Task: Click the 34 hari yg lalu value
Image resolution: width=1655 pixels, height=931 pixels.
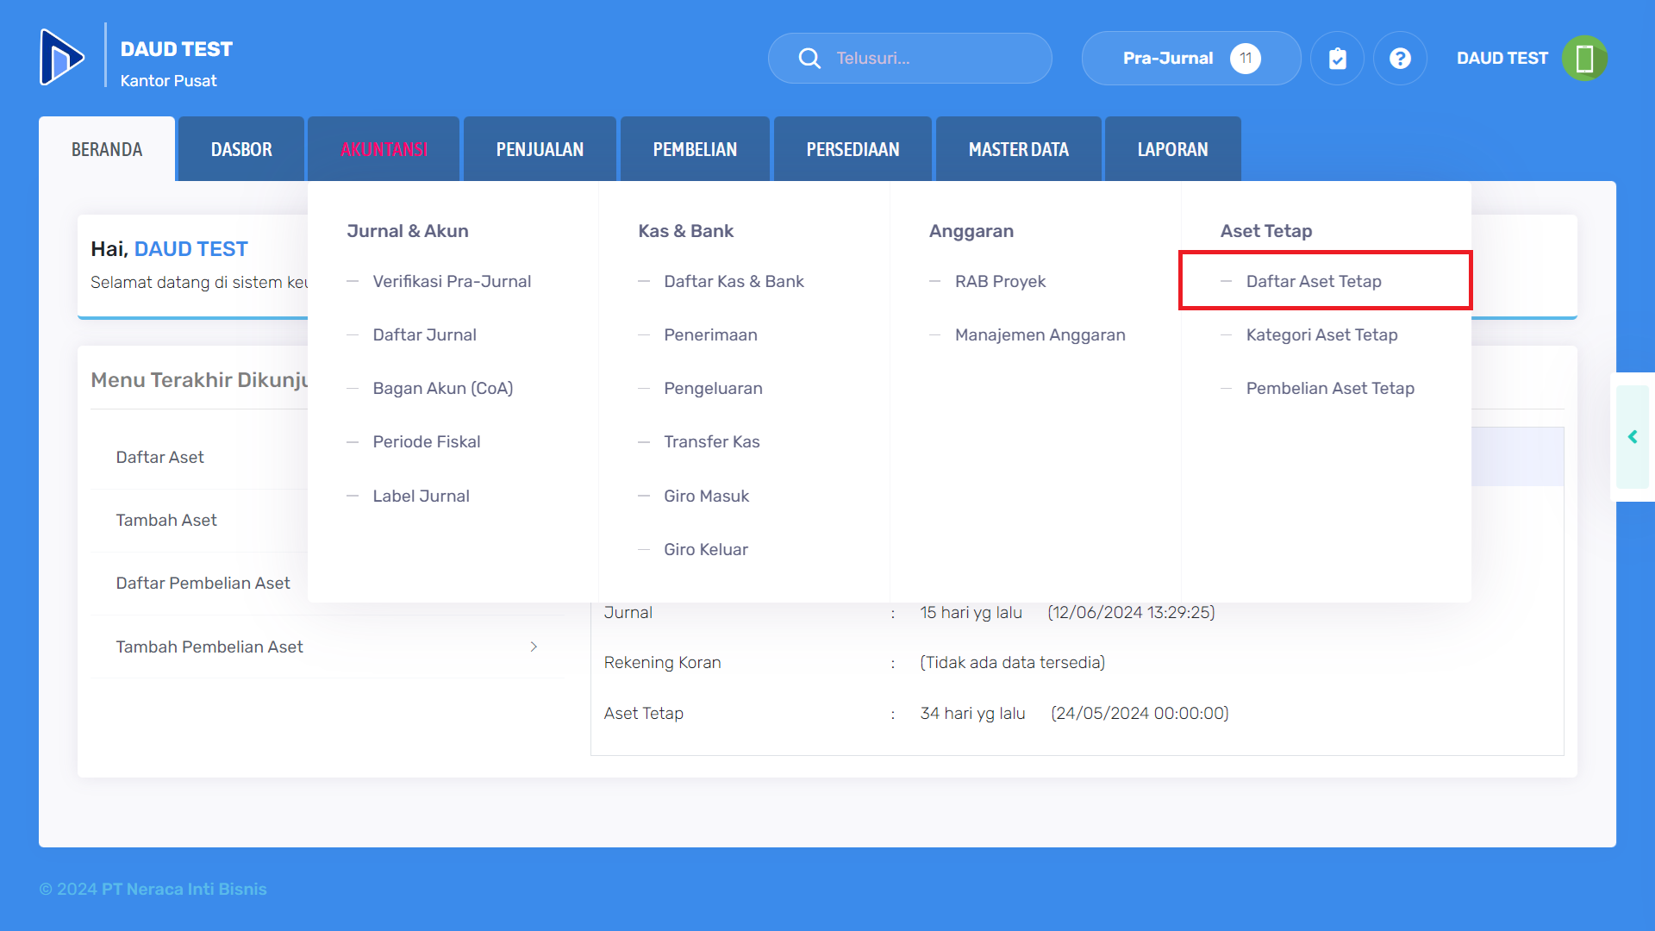Action: tap(972, 713)
